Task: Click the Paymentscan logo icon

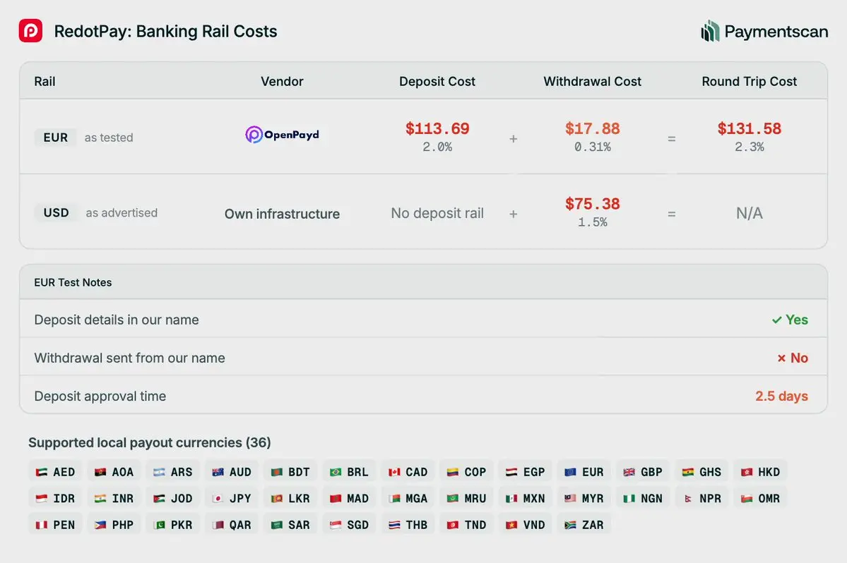Action: tap(710, 31)
